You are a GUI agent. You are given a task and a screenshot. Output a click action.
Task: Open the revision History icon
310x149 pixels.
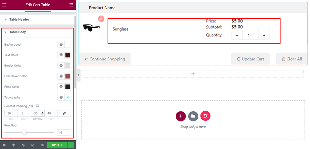(23, 145)
